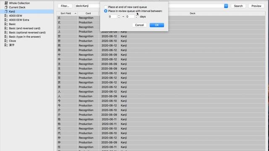Click the 仲 Production row dated 2020-06-09
Image resolution: width=269 pixels, height=151 pixels.
click(161, 142)
